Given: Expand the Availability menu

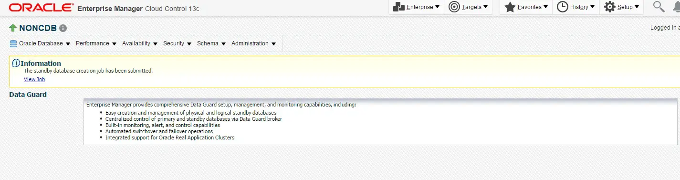Looking at the screenshot, I should coord(140,43).
